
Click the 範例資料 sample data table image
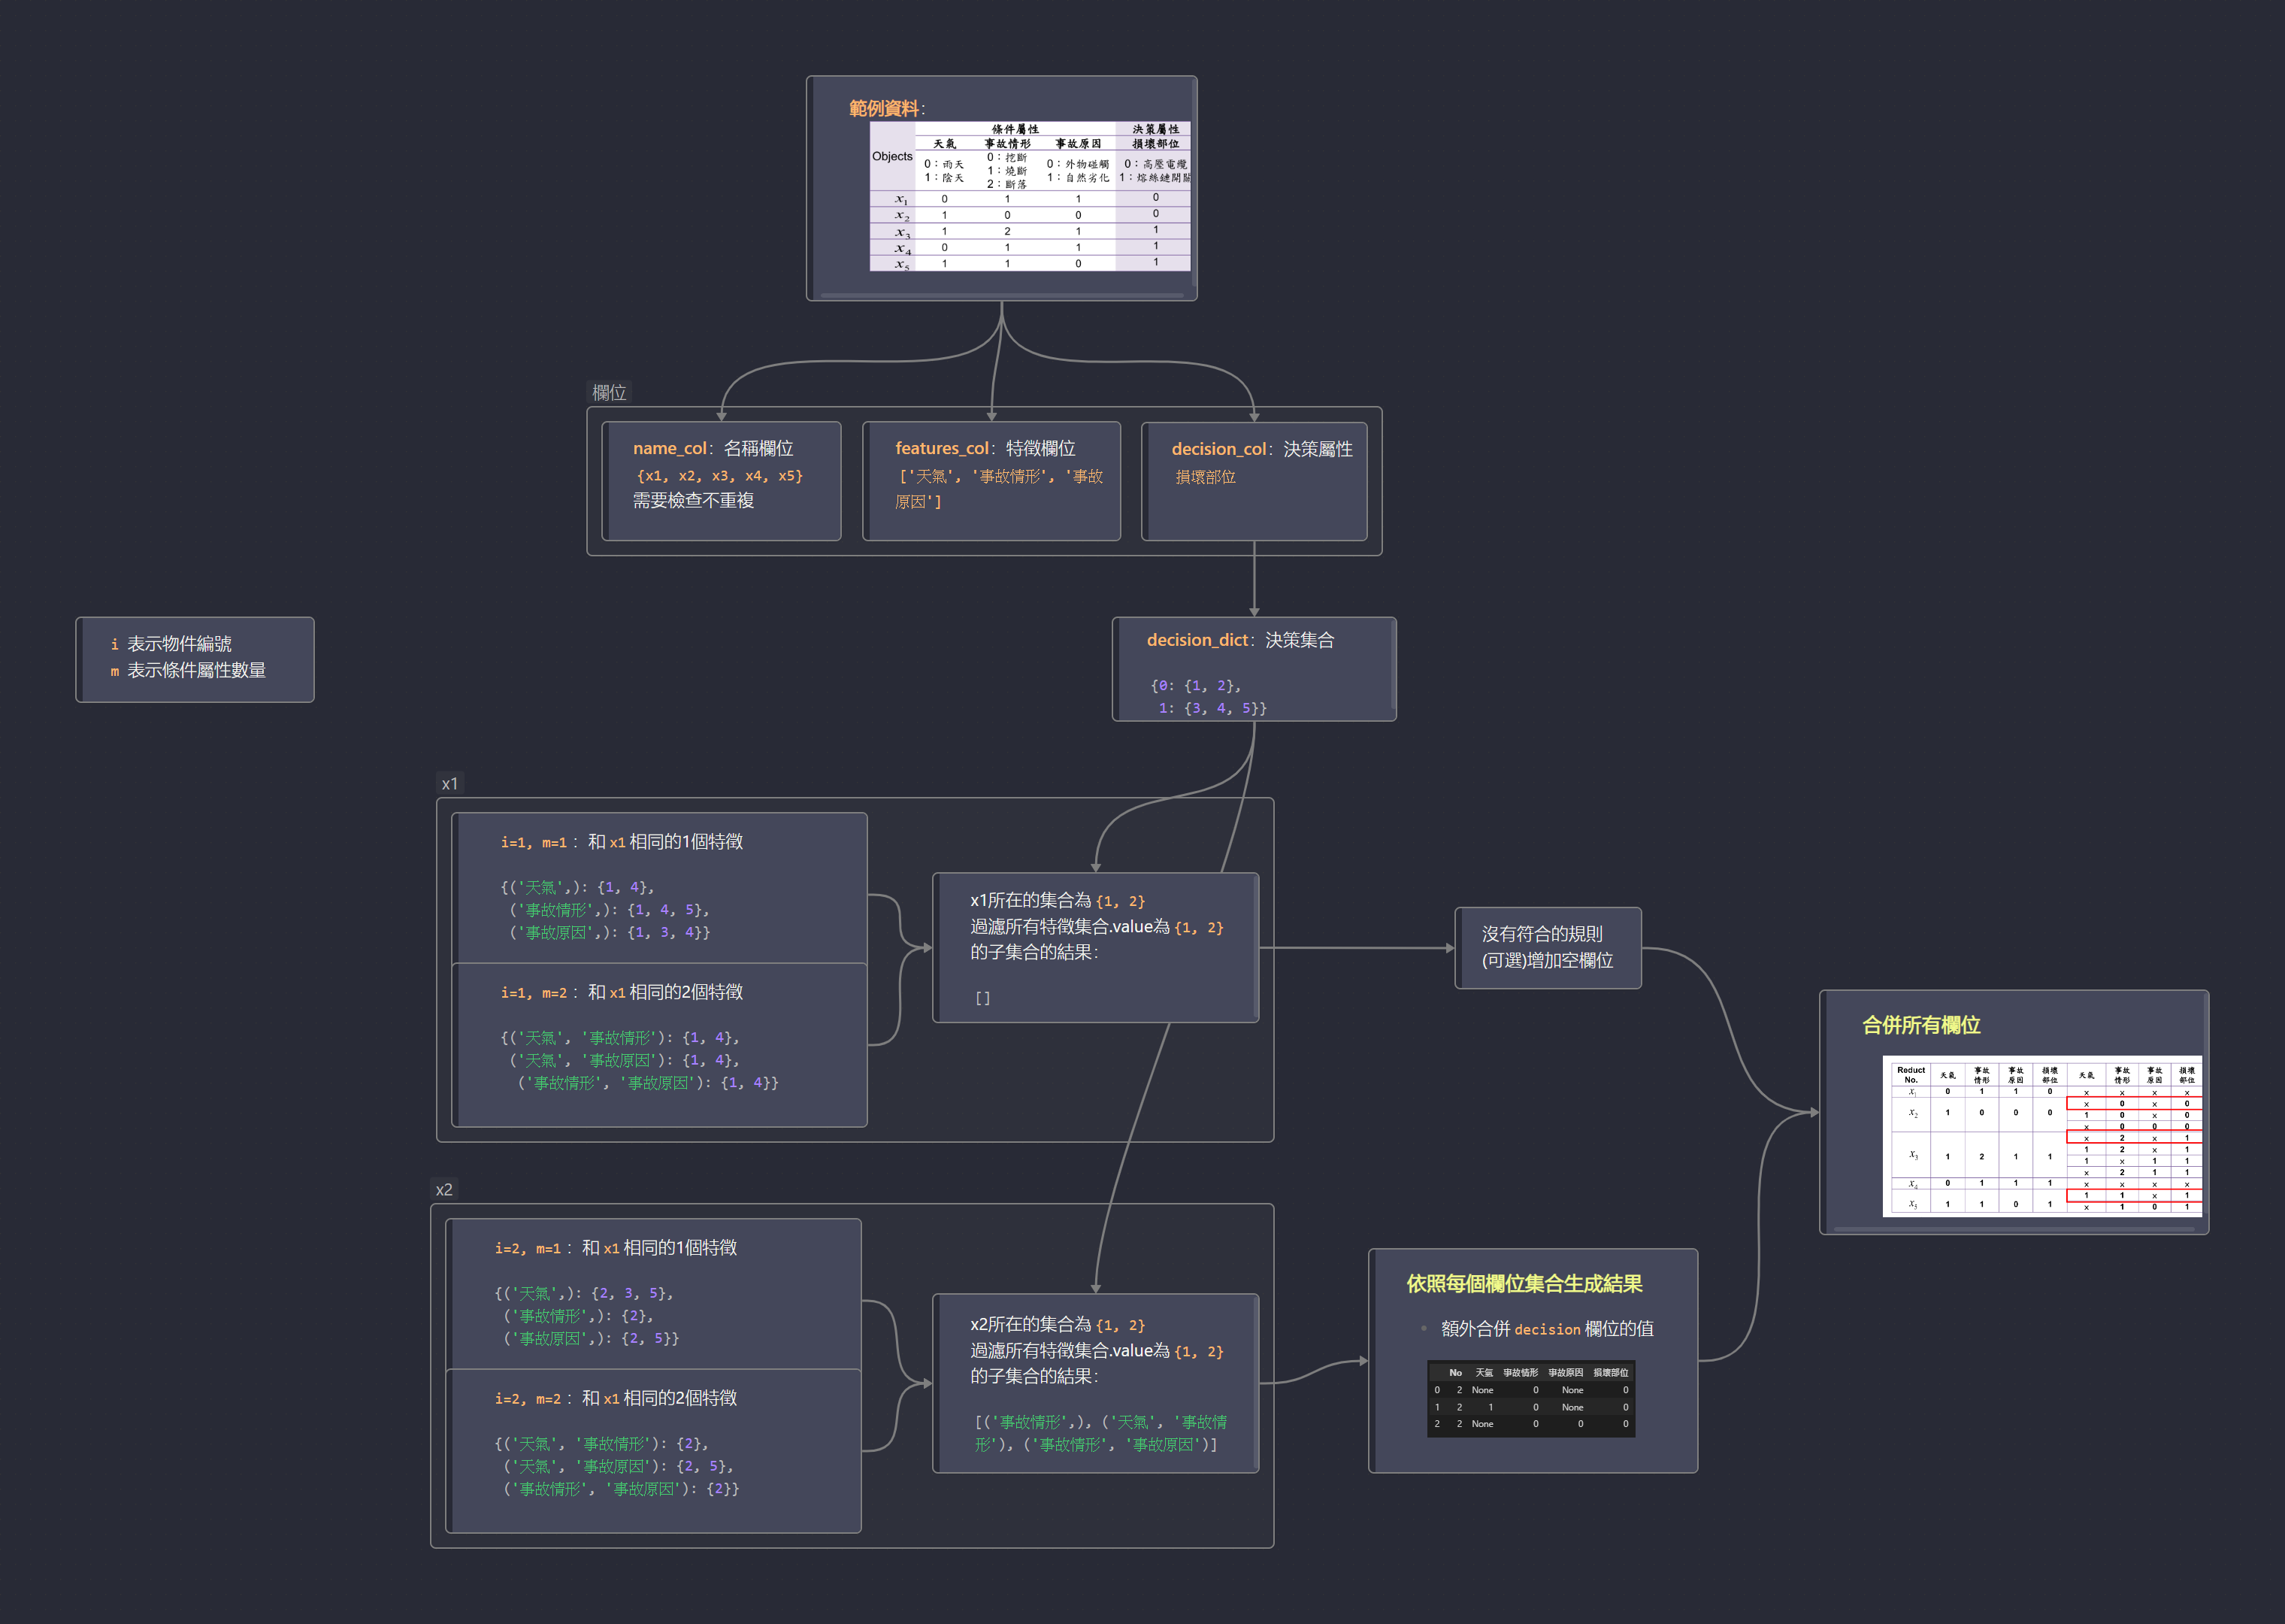[x=1030, y=196]
